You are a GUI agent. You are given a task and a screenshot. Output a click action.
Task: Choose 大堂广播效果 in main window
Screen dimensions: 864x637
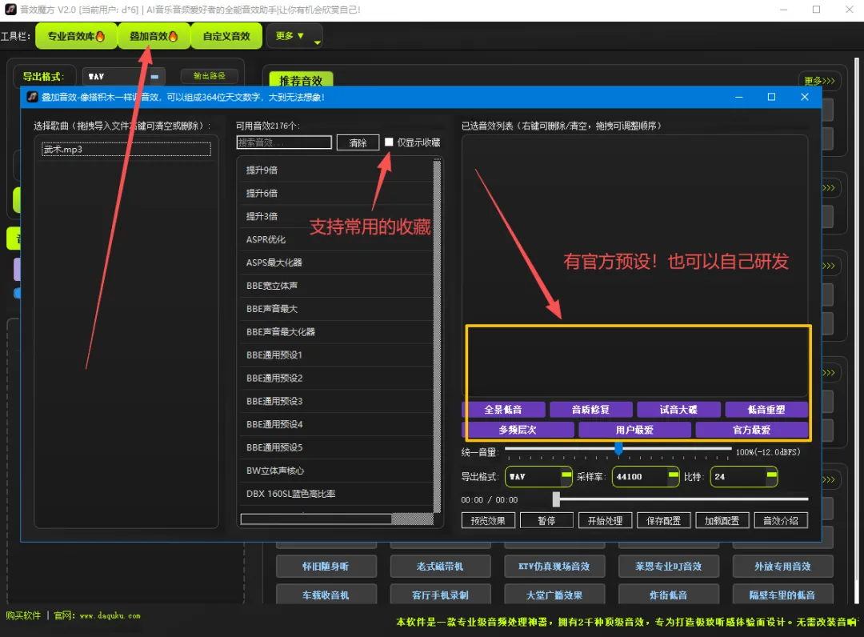(x=554, y=595)
